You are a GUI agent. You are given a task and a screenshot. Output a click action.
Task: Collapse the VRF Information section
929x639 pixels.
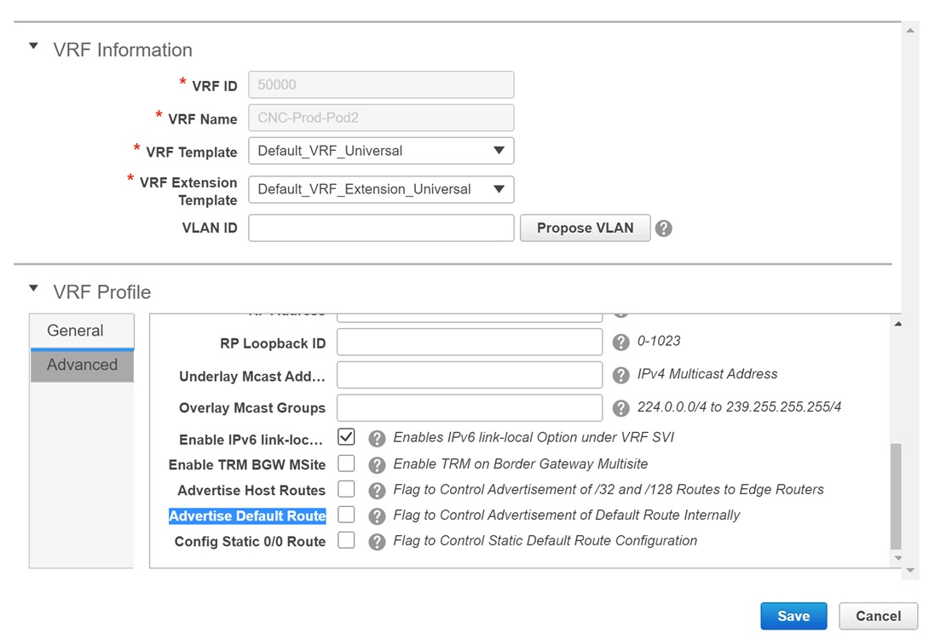pos(32,47)
